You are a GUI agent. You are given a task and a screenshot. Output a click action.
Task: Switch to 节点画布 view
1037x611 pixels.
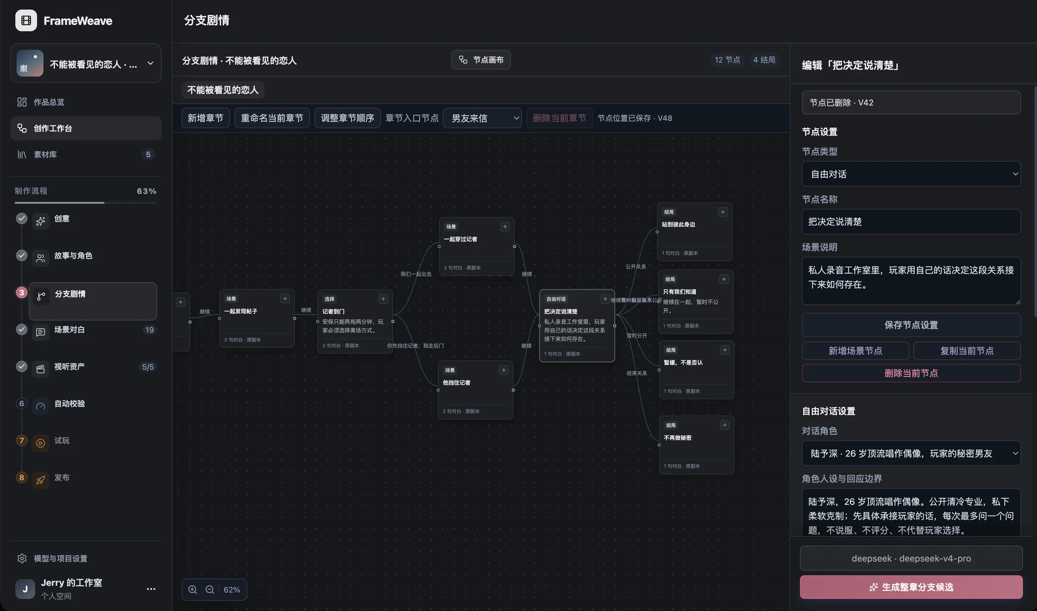[481, 60]
